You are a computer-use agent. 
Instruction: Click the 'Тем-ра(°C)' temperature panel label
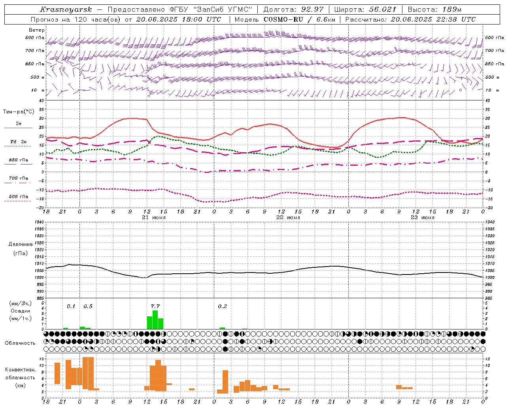coord(19,112)
